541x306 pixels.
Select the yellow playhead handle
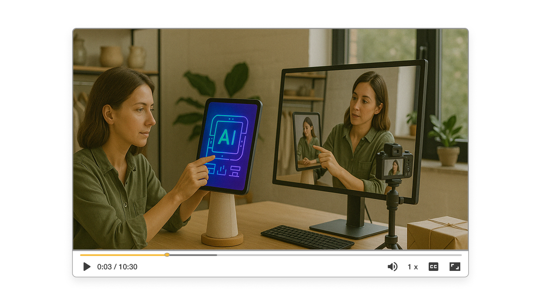(x=166, y=255)
